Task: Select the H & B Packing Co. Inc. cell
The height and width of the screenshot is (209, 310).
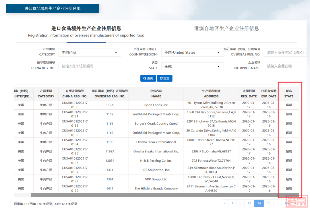Action: pyautogui.click(x=156, y=161)
